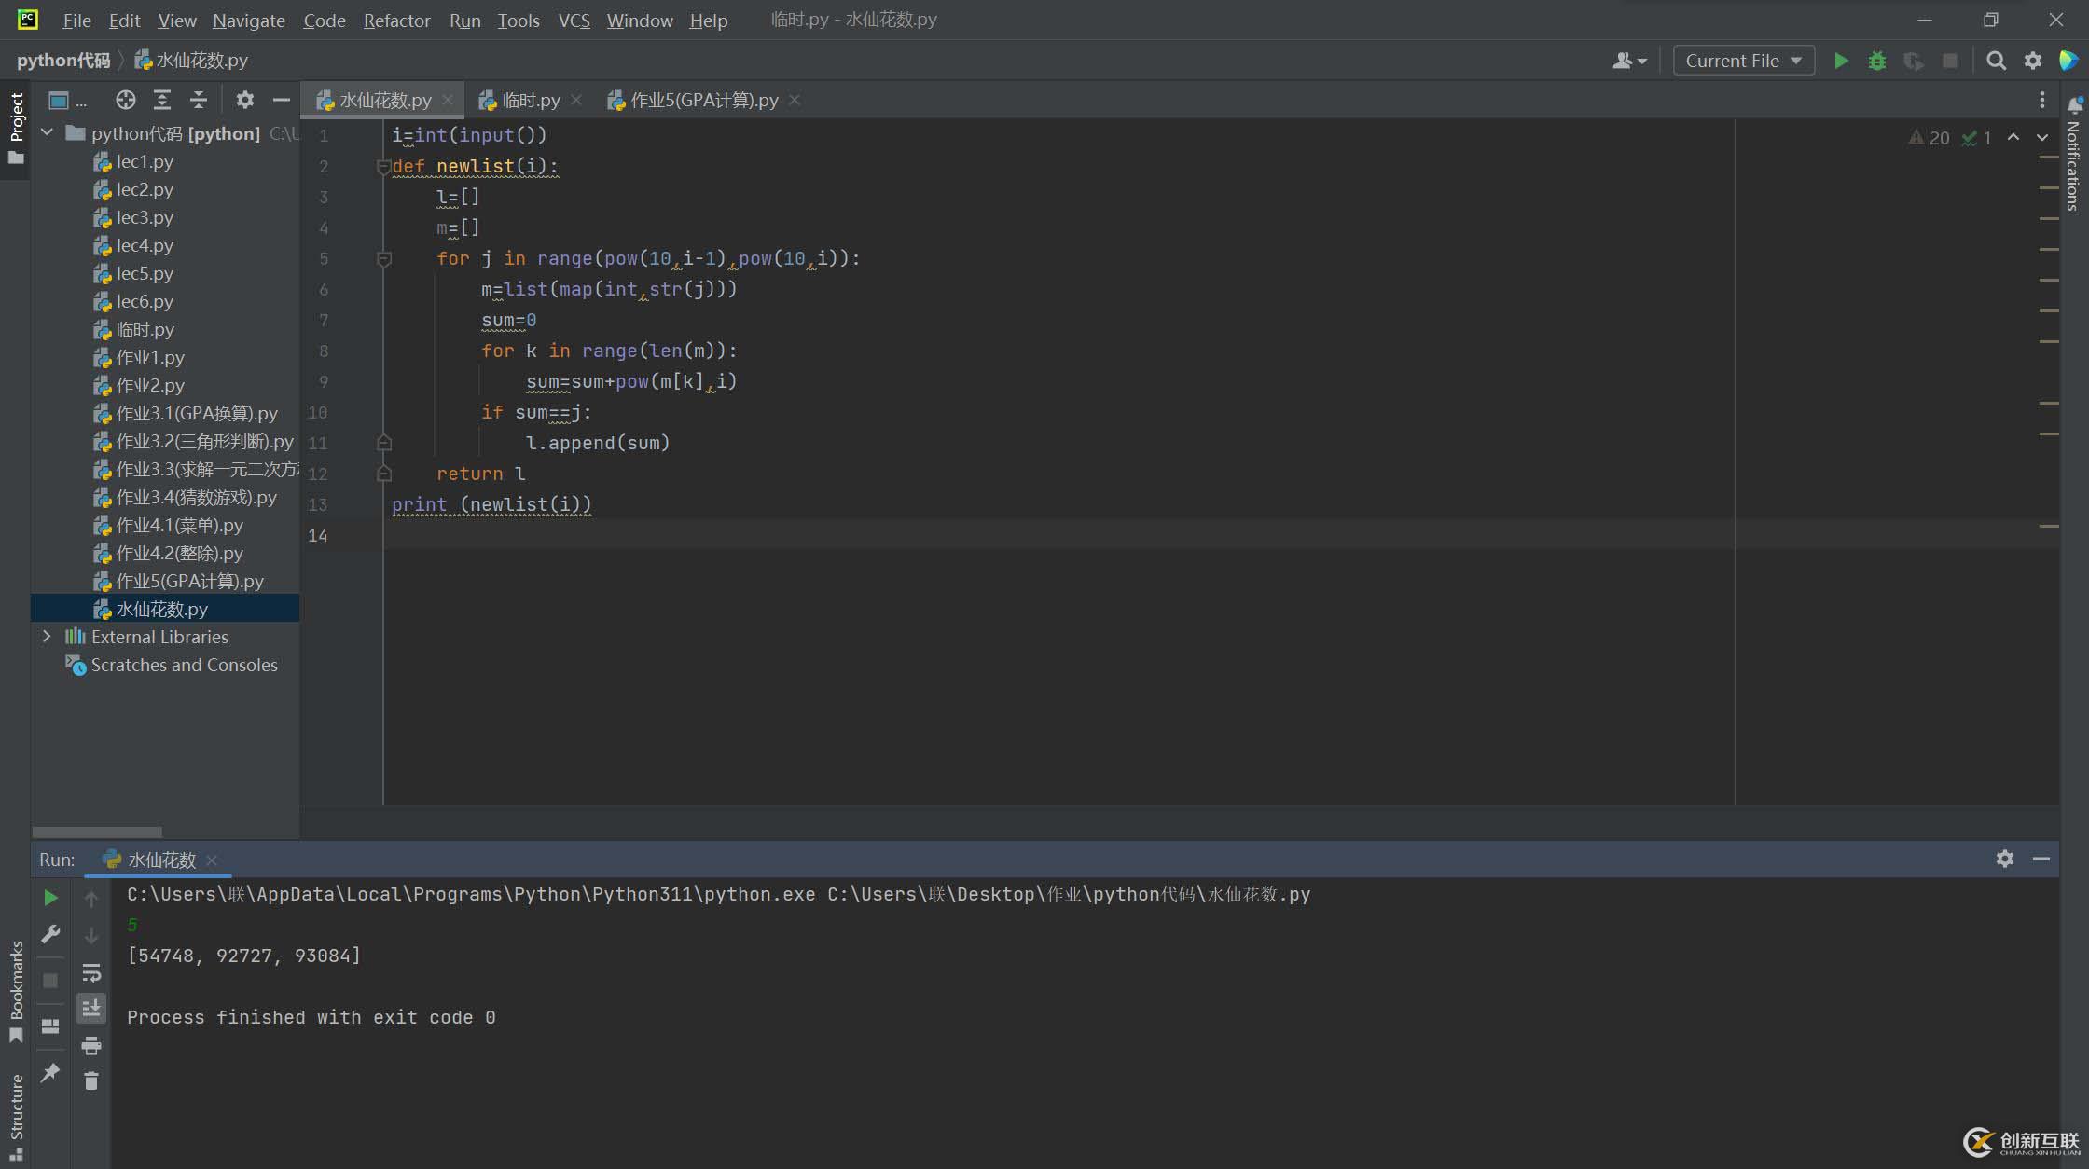Open the File menu

coord(76,20)
